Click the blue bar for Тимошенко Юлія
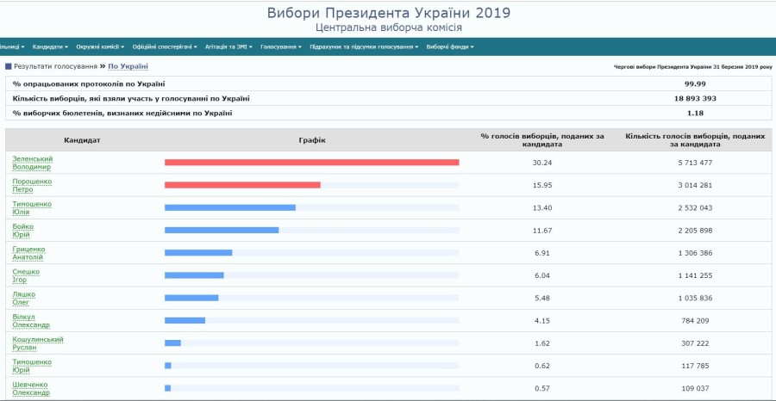 coord(230,207)
